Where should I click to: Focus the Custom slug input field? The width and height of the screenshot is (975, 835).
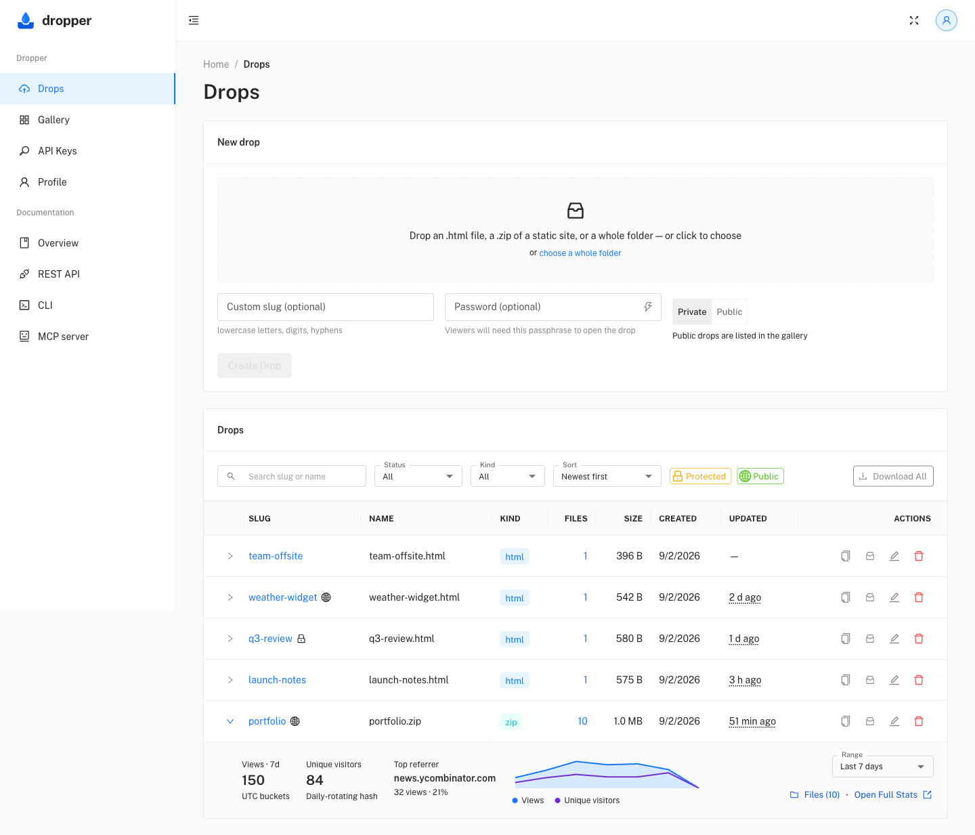coord(326,307)
